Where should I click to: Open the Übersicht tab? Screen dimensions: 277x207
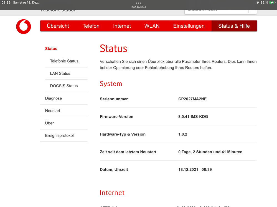coord(58,26)
